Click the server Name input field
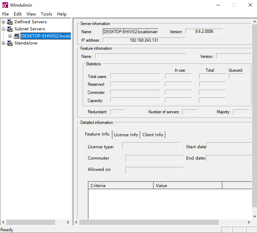The image size is (257, 233). 130,32
